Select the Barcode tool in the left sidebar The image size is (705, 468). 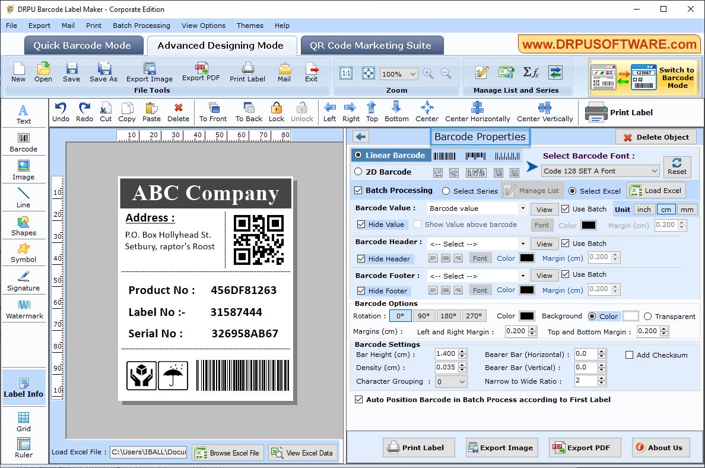point(24,141)
